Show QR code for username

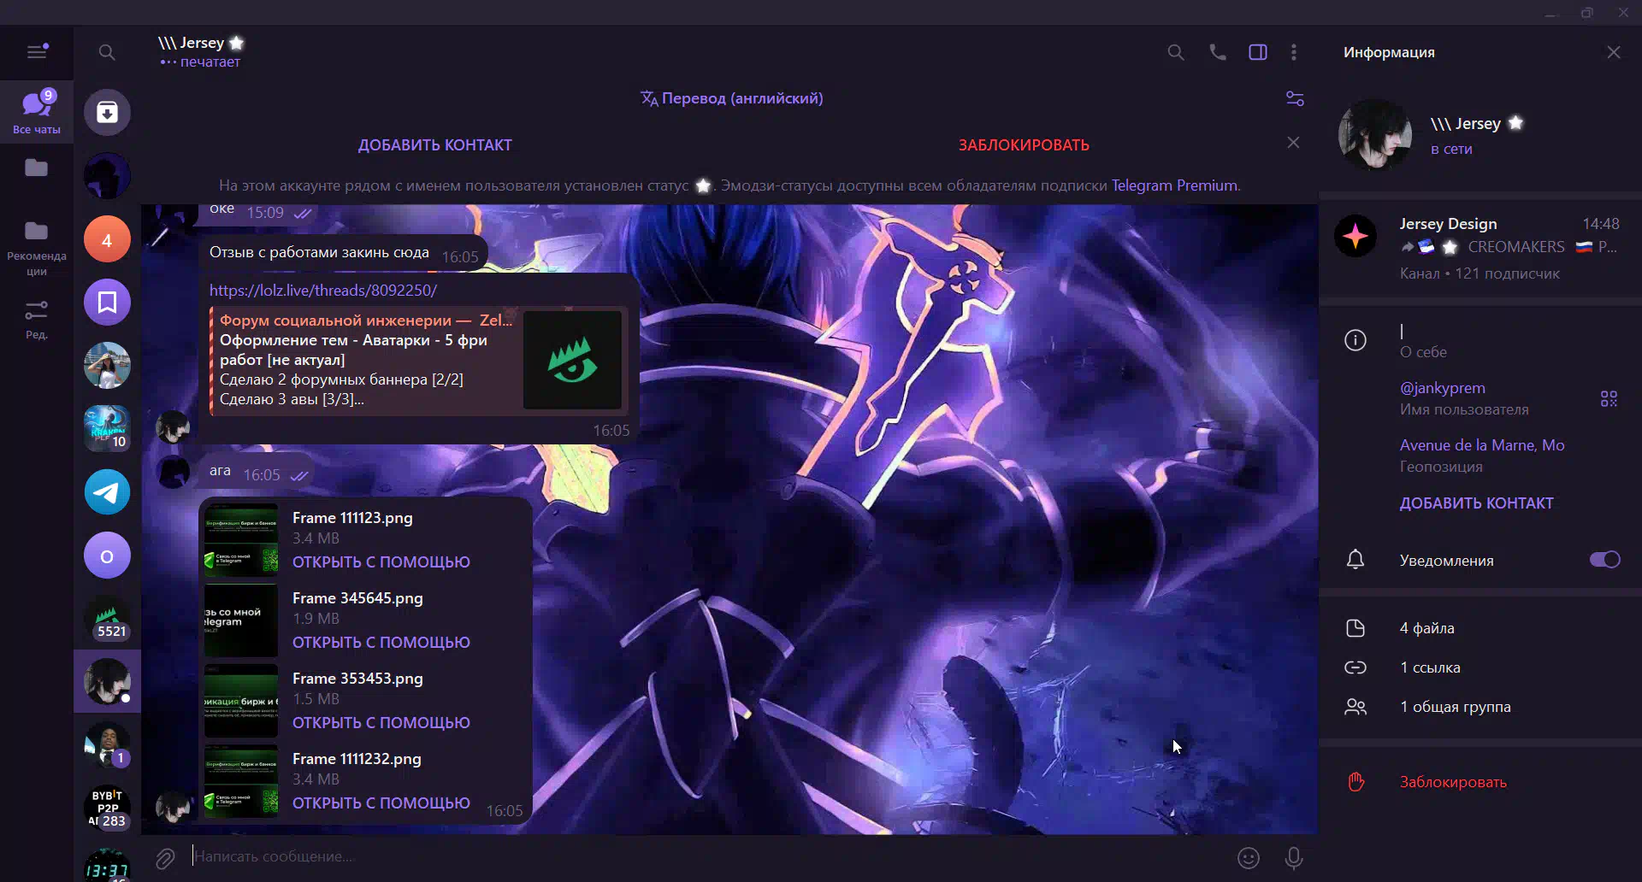1609,399
